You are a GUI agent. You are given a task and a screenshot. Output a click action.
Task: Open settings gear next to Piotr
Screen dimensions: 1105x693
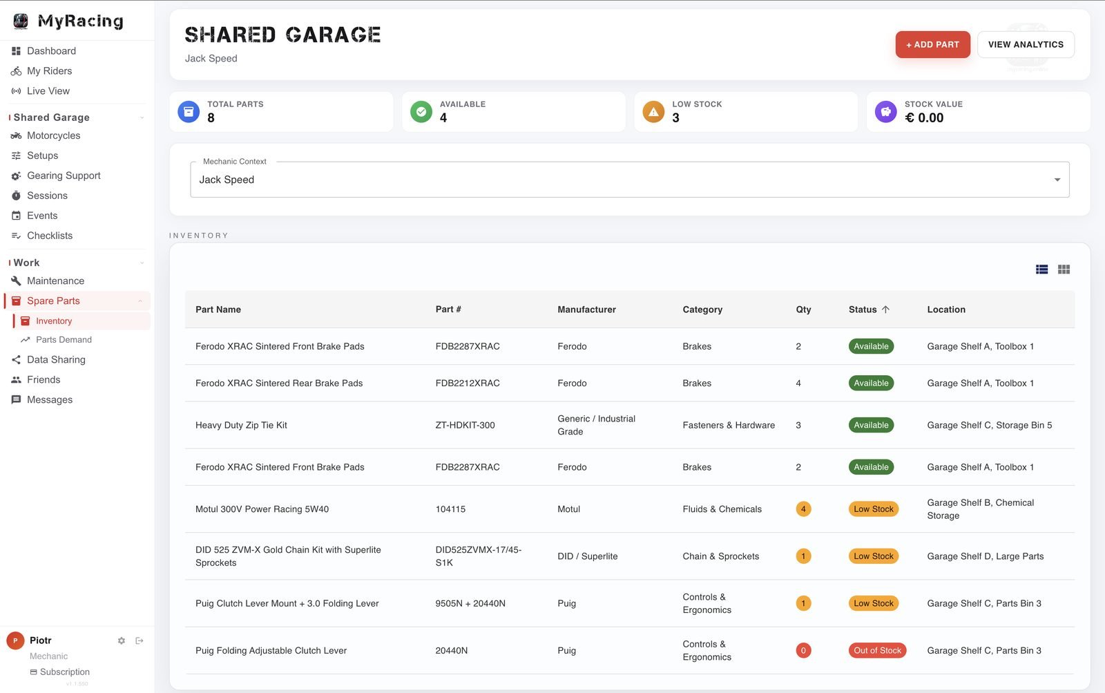[122, 640]
